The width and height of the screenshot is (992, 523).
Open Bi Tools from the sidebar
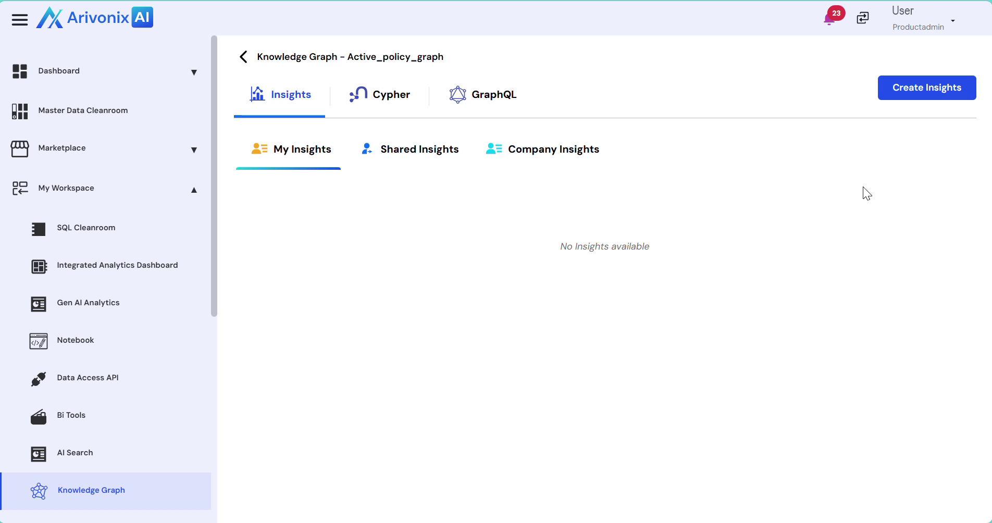tap(71, 415)
